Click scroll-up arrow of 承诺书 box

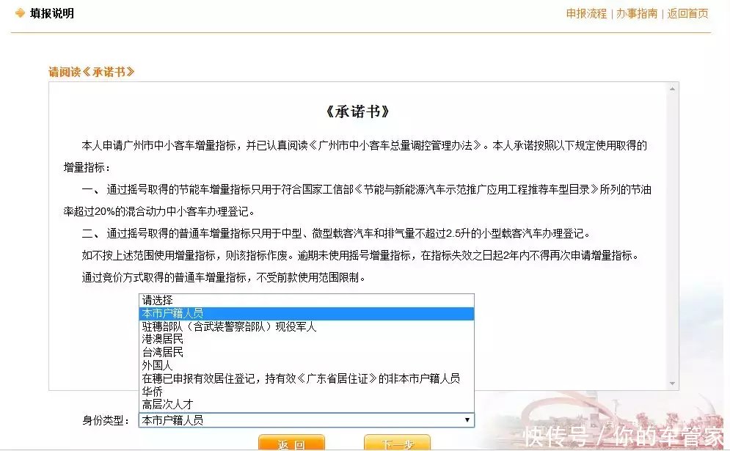[672, 89]
